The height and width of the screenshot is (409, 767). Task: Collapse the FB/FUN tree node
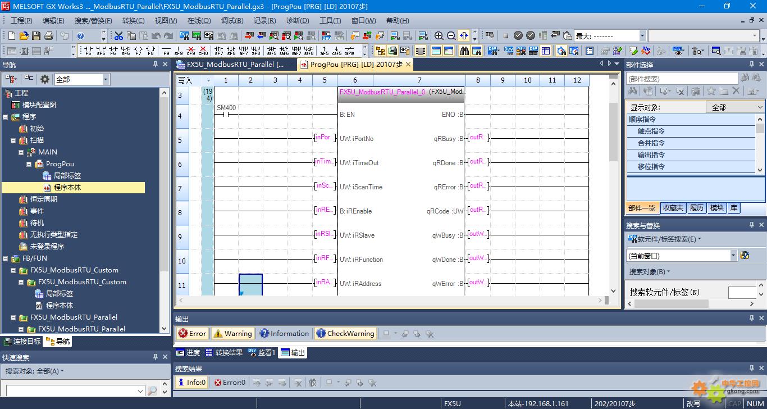[x=6, y=258]
